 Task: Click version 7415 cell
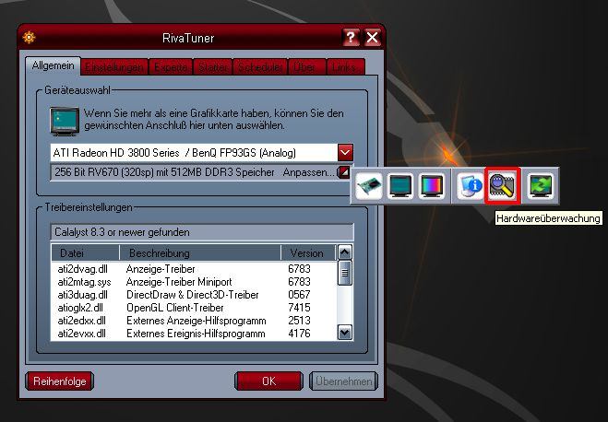299,308
